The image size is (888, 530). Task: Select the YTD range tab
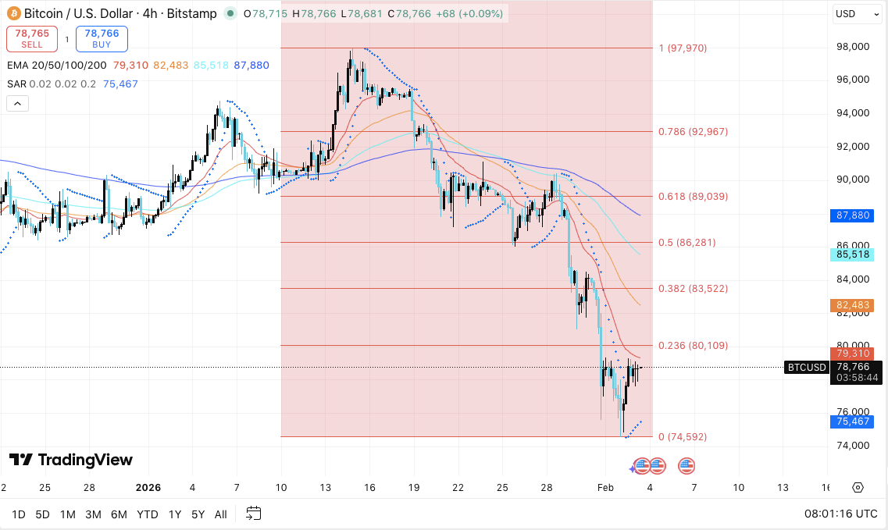[x=147, y=514]
